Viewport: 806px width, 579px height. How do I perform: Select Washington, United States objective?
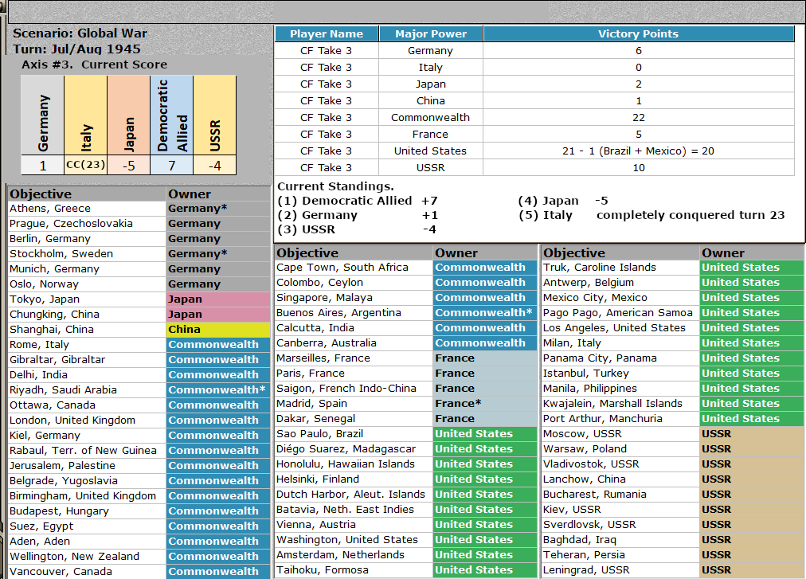pos(354,539)
